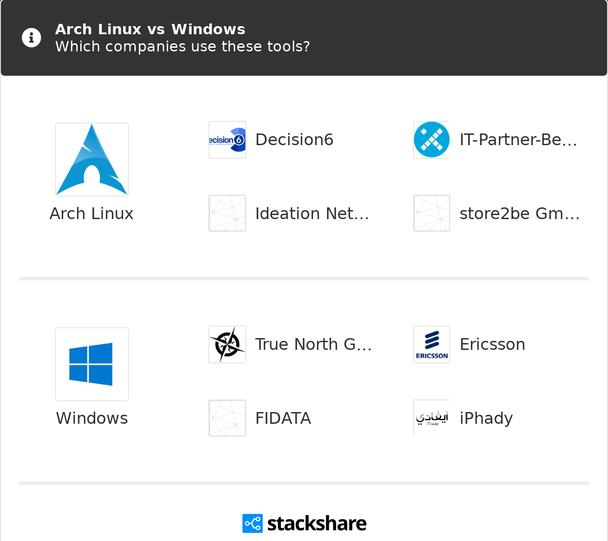The image size is (608, 541).
Task: Click the Decision6 company logo
Action: click(x=227, y=140)
